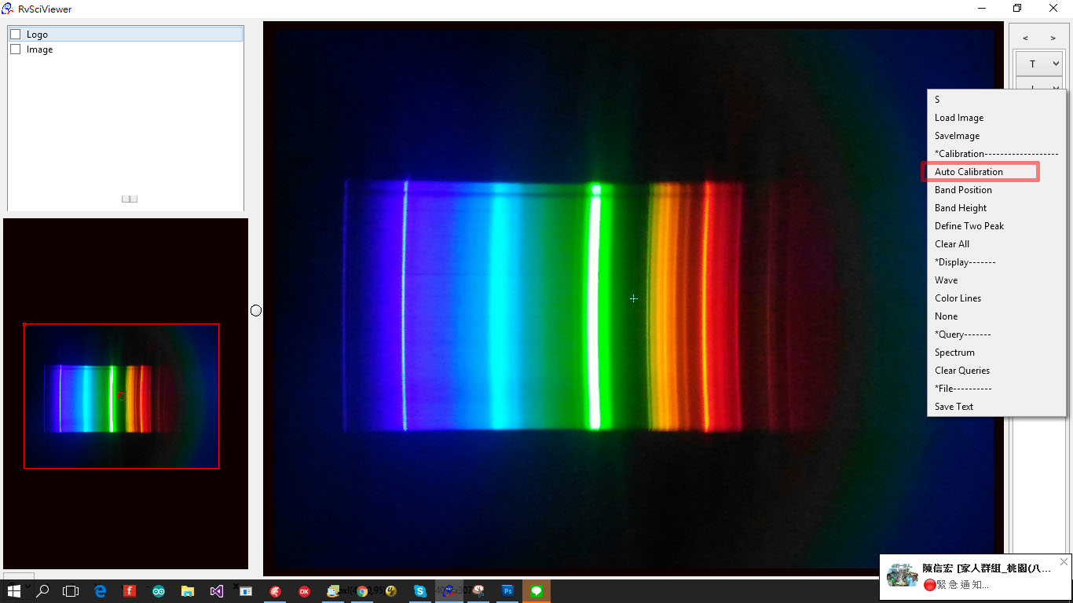Click the next arrow button on the right panel
The width and height of the screenshot is (1073, 603).
(1053, 37)
